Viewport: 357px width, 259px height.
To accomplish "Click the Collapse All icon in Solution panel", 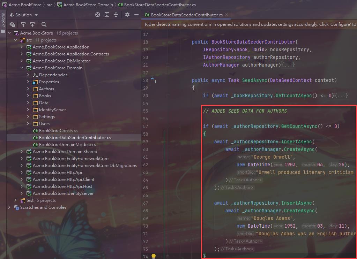I will [116, 15].
